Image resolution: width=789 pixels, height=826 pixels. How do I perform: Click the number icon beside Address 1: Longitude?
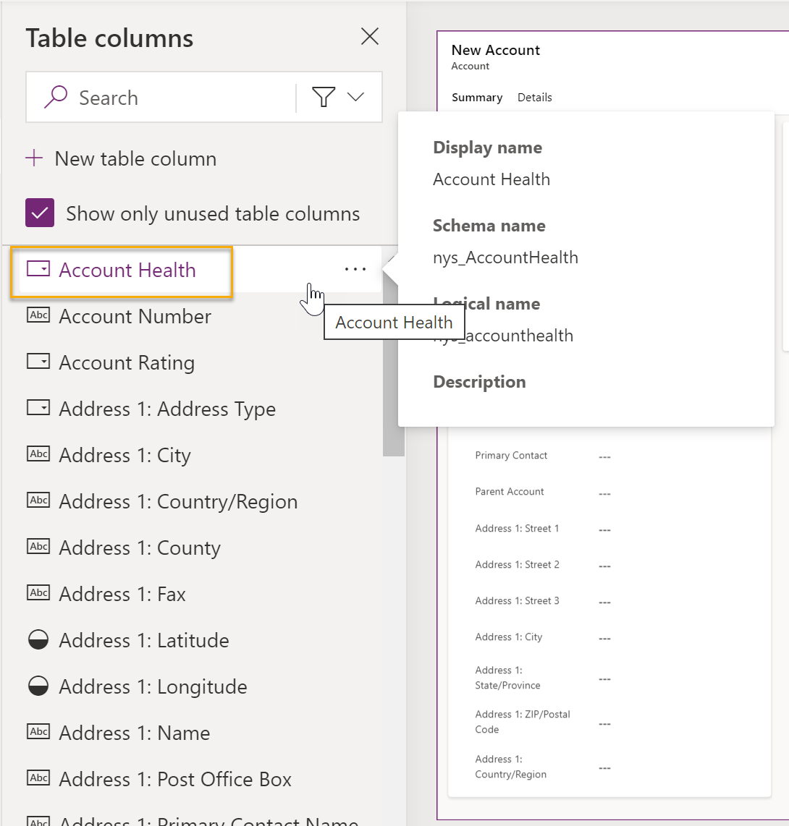pyautogui.click(x=38, y=685)
